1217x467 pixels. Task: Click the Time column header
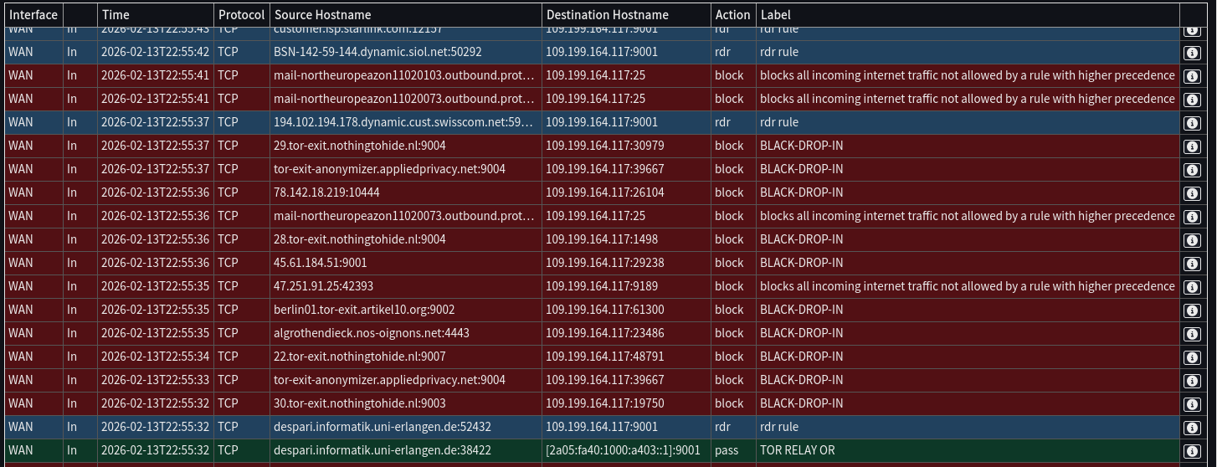pyautogui.click(x=116, y=14)
